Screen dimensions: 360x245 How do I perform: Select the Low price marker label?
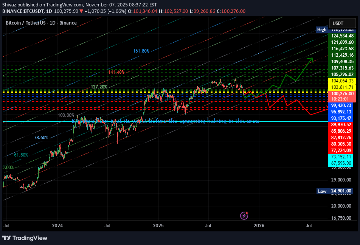pos(322,191)
